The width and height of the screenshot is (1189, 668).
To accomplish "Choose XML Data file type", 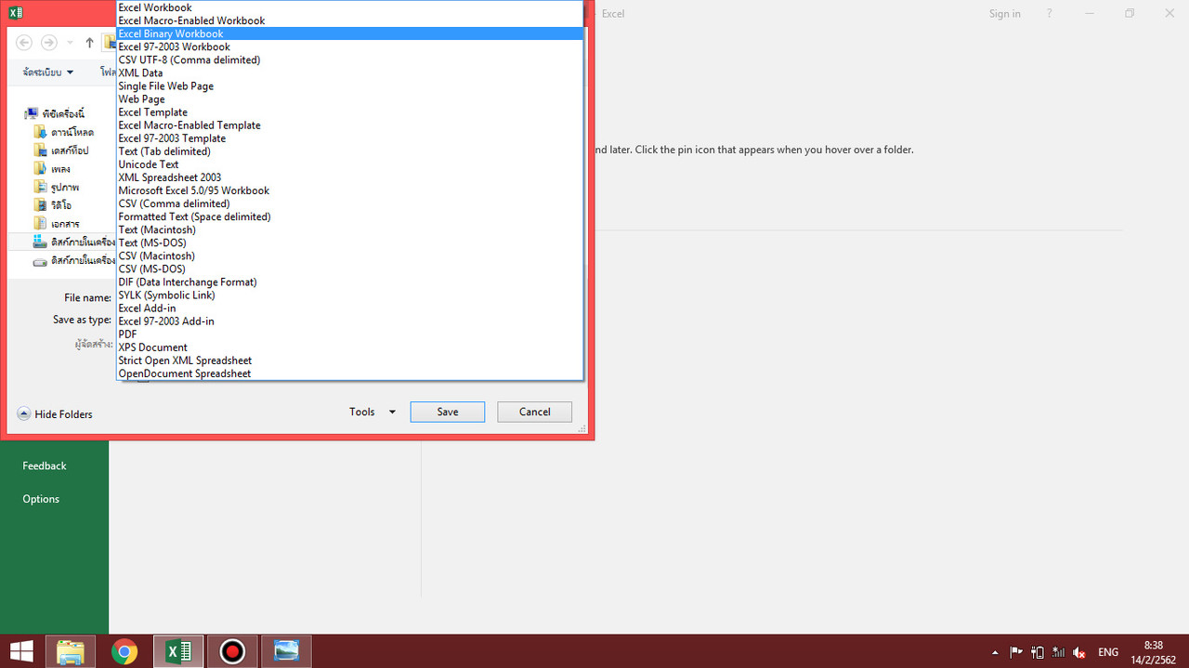I will [350, 72].
